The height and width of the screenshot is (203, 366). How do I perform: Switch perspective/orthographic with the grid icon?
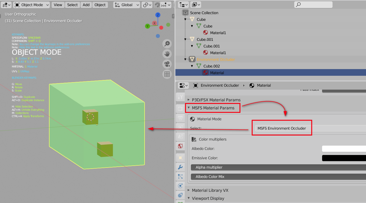click(167, 74)
